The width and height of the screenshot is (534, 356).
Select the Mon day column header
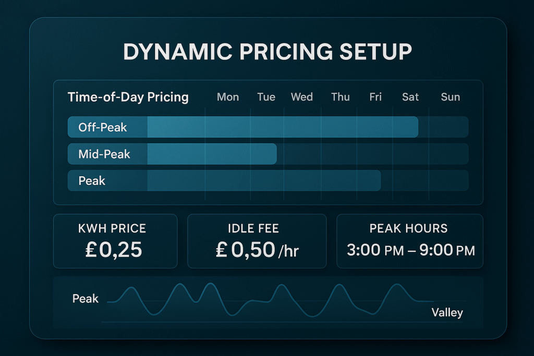coord(228,97)
